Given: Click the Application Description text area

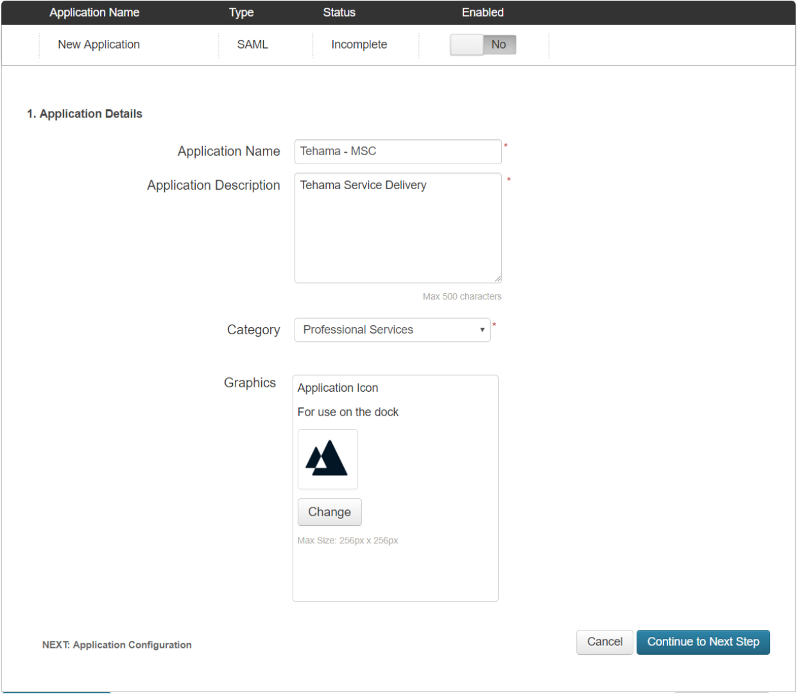Looking at the screenshot, I should click(398, 228).
